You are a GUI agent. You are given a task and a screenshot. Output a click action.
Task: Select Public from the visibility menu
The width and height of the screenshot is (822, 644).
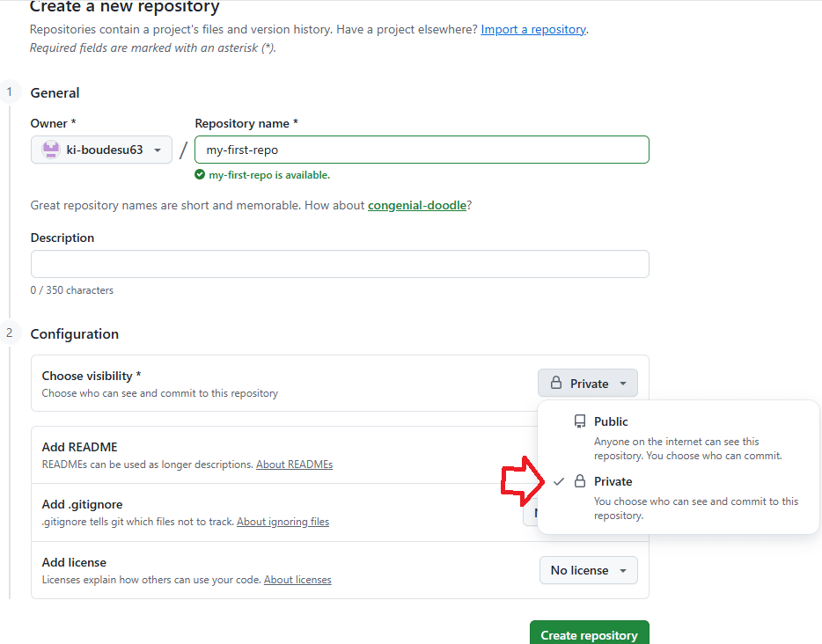coord(611,422)
